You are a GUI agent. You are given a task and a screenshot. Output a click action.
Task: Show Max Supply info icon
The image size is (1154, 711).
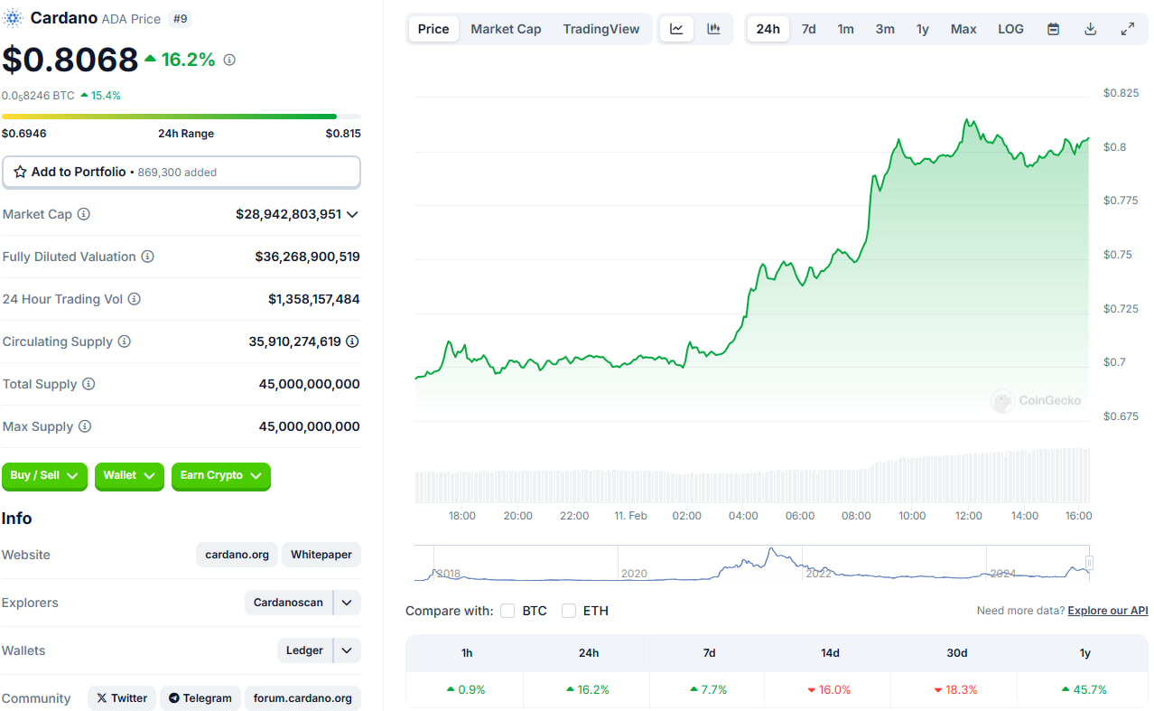pyautogui.click(x=84, y=426)
